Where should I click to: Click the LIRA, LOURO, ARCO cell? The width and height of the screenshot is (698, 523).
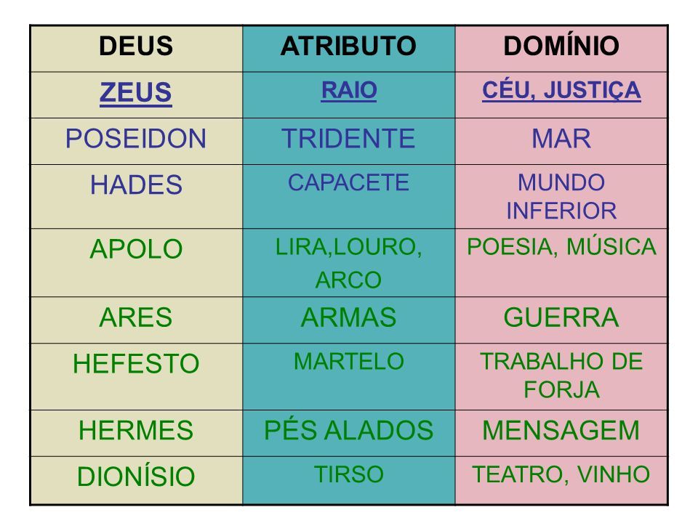point(349,262)
